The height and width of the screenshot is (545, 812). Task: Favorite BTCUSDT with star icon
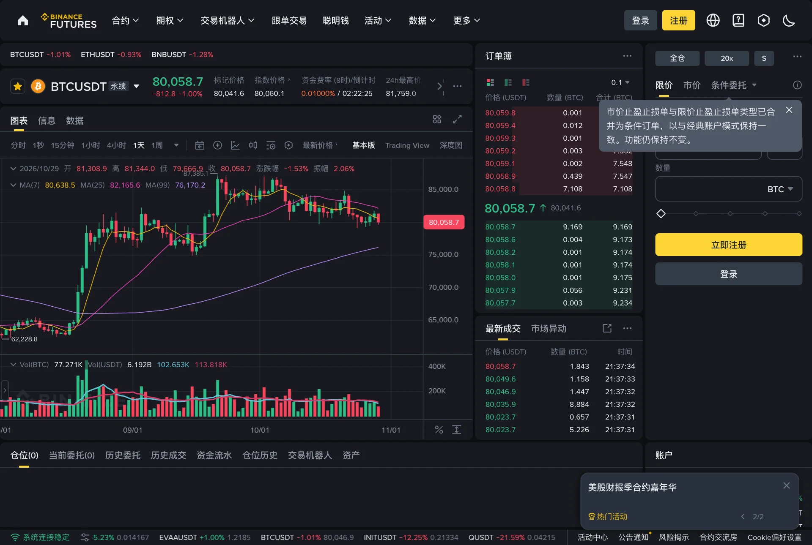point(18,87)
